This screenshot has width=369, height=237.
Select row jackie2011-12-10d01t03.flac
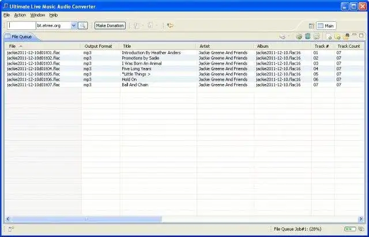tap(184, 63)
